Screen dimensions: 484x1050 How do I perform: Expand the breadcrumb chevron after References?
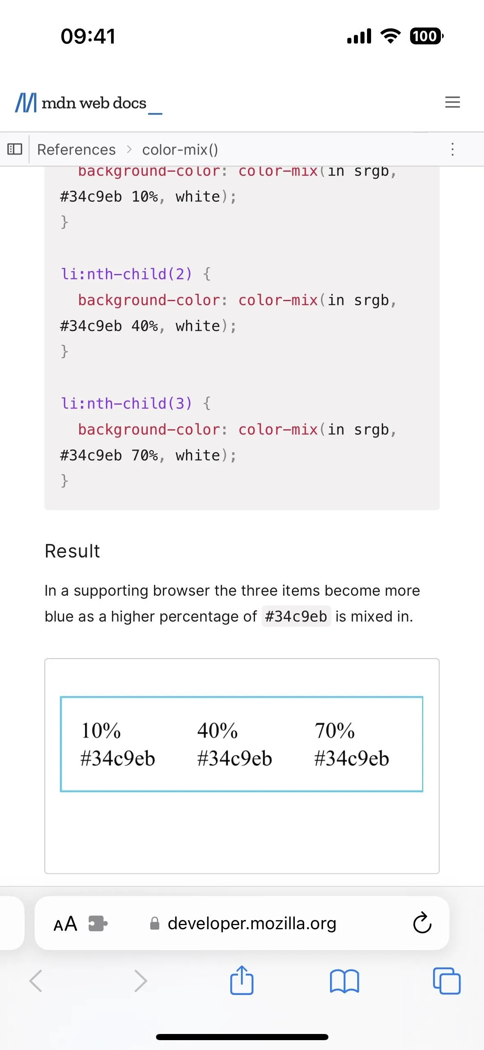tap(129, 149)
